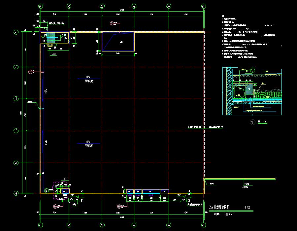
Task: Pick the left-side axis bubble 2-A
Action: coord(16,193)
